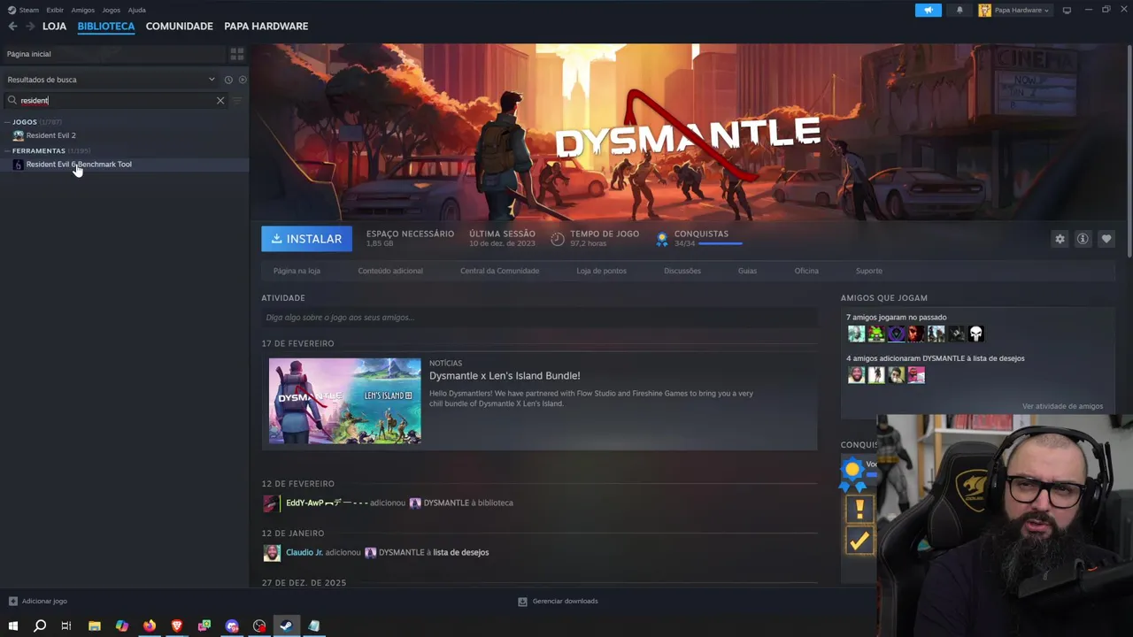Viewport: 1133px width, 637px height.
Task: Install DYSMANTLE with INSTALAR button
Action: 307,239
